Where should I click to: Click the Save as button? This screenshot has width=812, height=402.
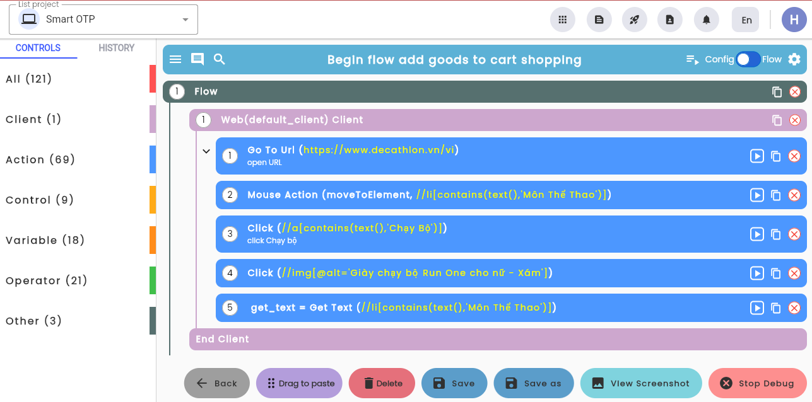pyautogui.click(x=534, y=383)
